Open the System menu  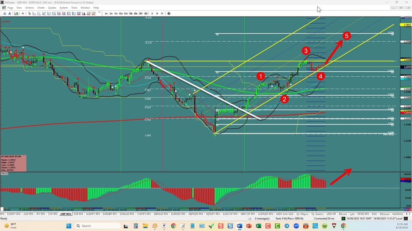[x=64, y=8]
